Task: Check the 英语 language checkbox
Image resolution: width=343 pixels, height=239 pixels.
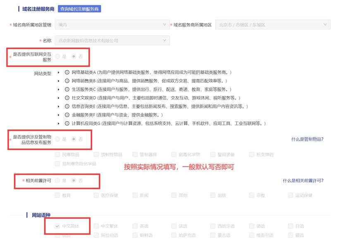Action: pyautogui.click(x=135, y=226)
